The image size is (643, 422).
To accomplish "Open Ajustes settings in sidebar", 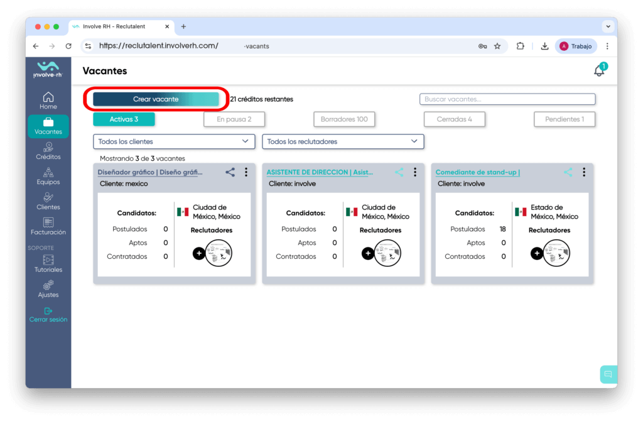I will 48,289.
